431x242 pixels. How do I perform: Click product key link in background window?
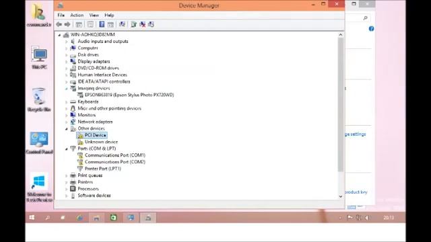coord(356,192)
